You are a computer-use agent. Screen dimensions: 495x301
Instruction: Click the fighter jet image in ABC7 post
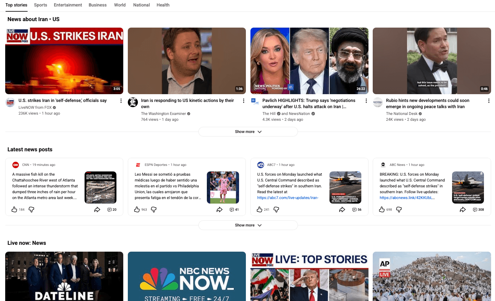[x=345, y=187]
